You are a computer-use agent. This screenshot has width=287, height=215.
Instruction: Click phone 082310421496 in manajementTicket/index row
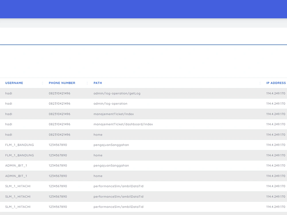(x=59, y=114)
